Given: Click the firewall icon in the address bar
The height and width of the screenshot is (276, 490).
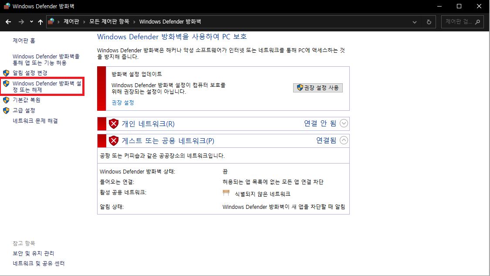Looking at the screenshot, I should [51, 21].
